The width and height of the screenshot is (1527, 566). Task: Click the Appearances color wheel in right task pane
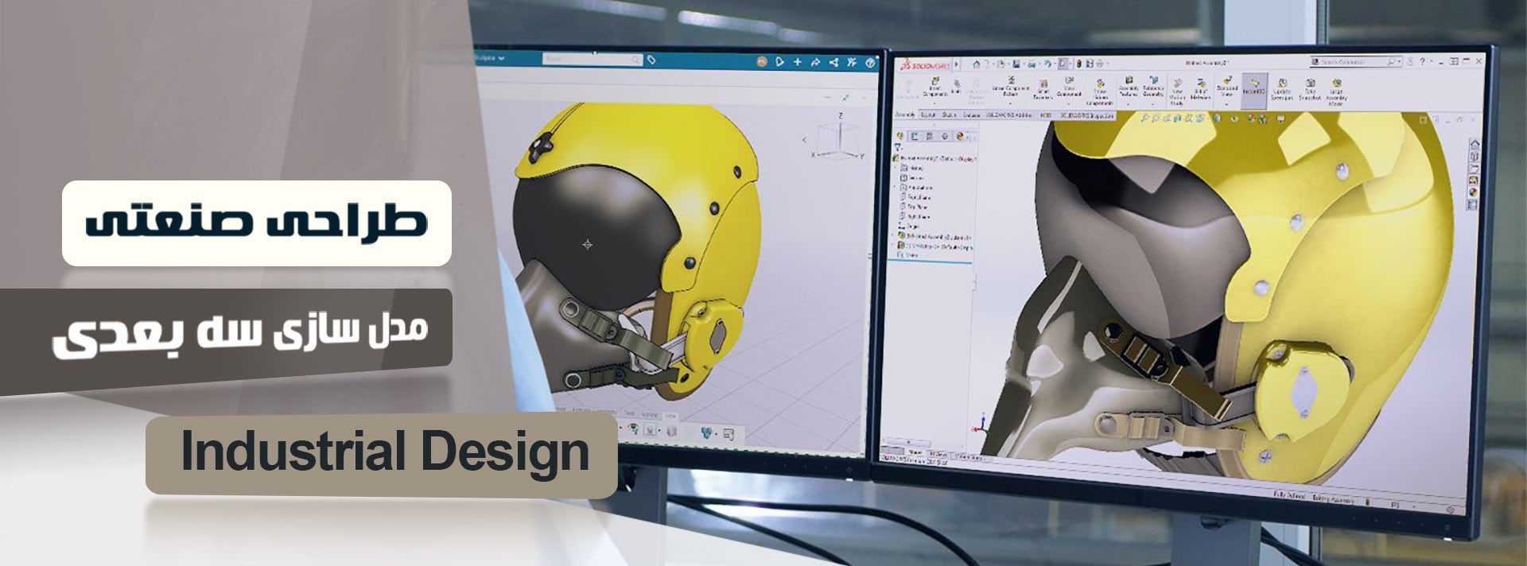[x=1472, y=192]
